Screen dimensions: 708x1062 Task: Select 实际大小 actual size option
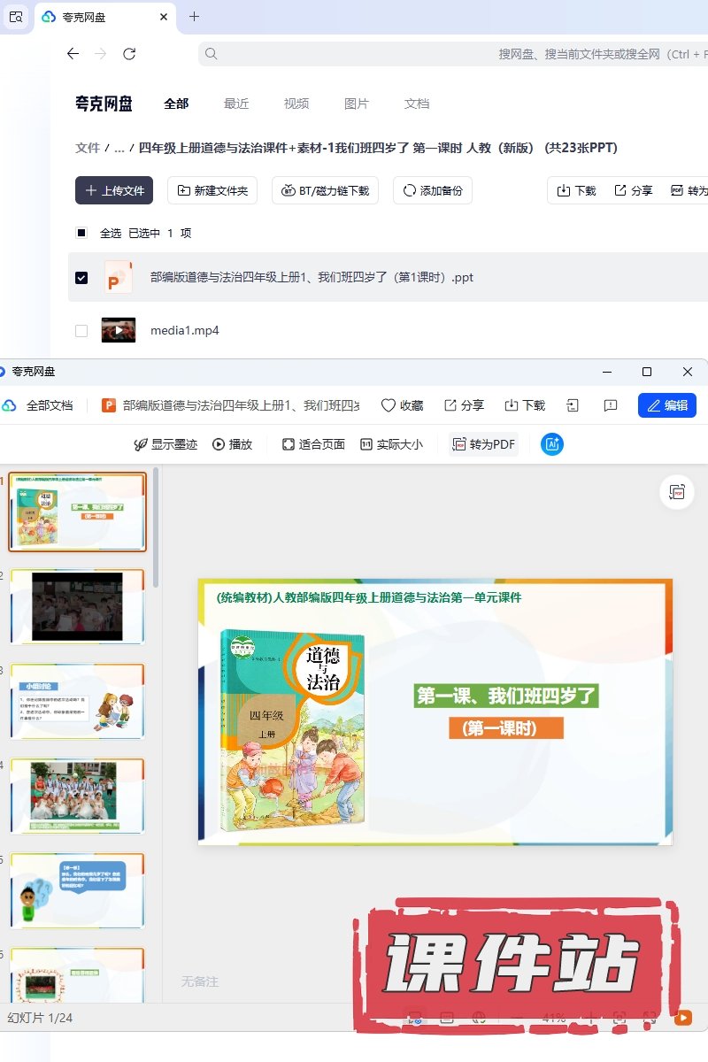[x=391, y=444]
